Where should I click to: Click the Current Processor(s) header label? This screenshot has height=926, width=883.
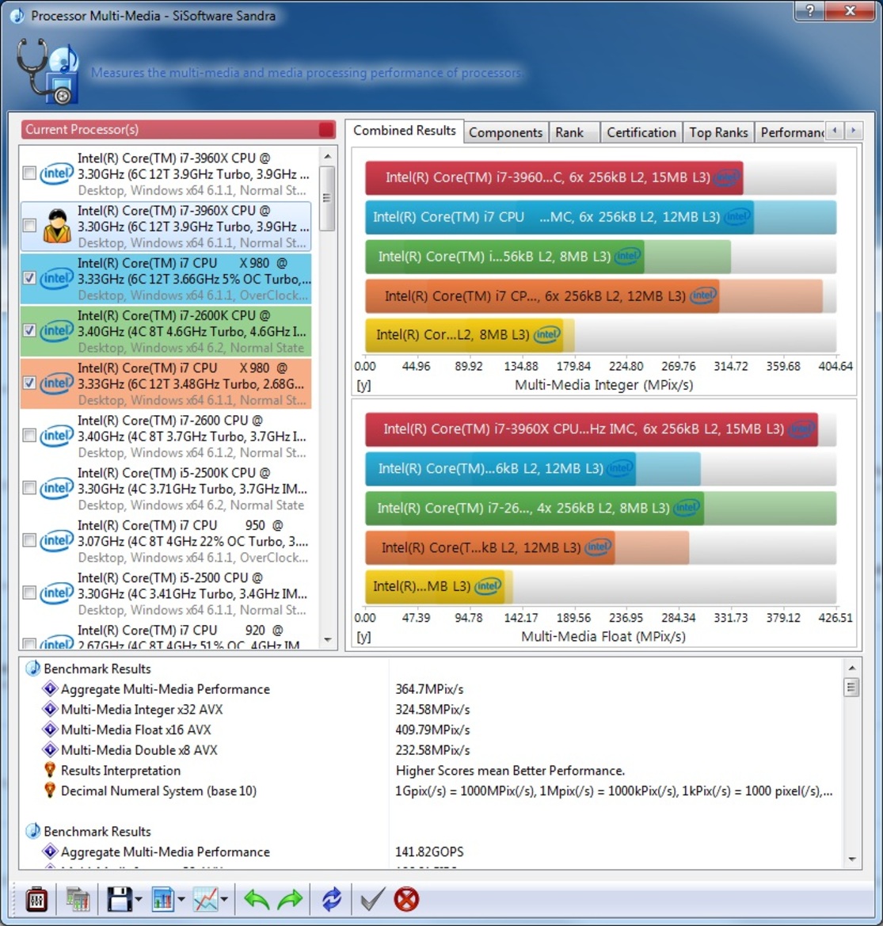(82, 129)
